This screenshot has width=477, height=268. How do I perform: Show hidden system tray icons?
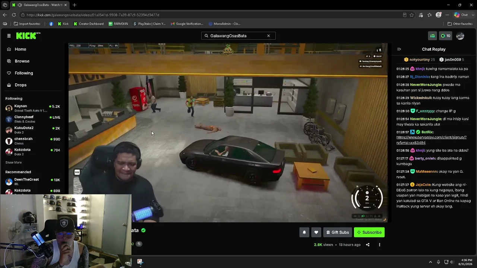tap(430, 262)
